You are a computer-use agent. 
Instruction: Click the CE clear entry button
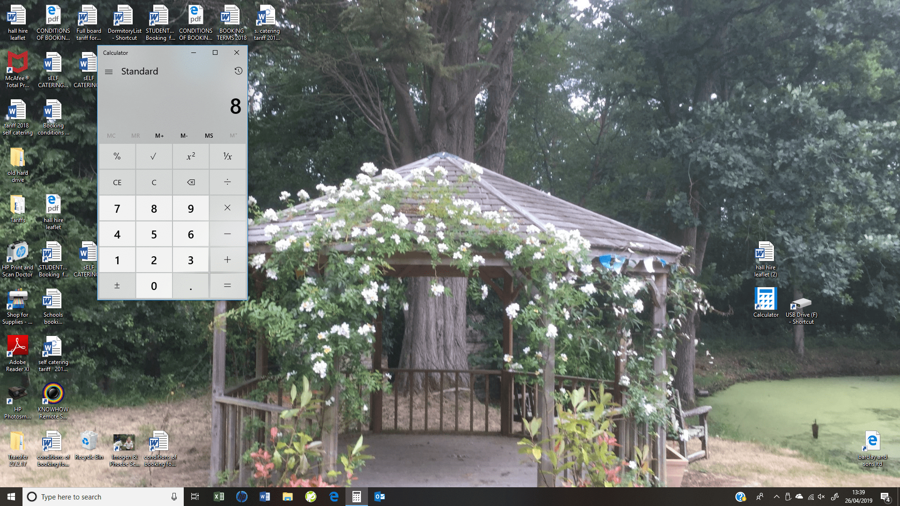(117, 182)
